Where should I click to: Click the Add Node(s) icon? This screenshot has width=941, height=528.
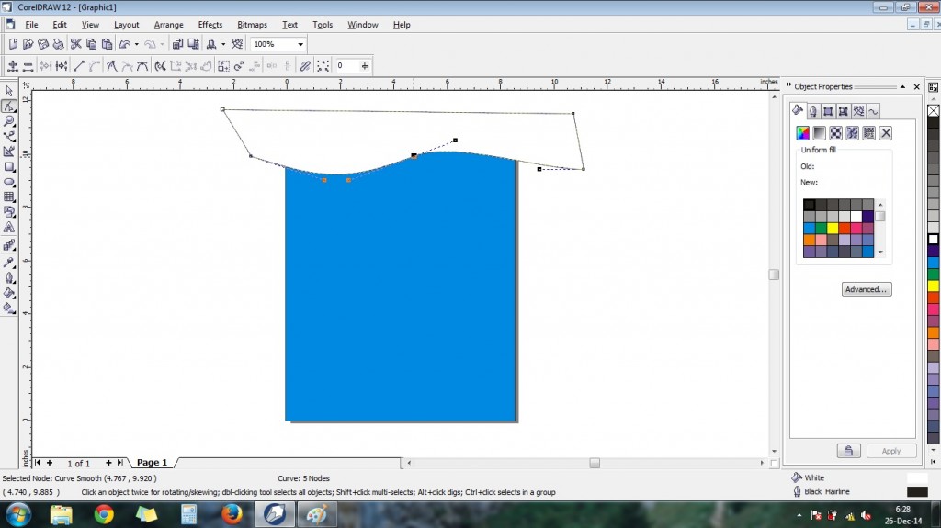click(13, 66)
